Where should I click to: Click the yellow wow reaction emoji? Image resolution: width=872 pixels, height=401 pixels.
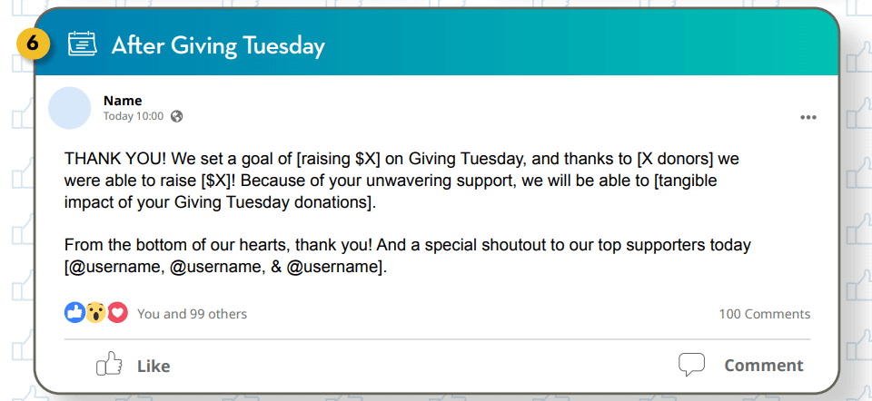(x=96, y=313)
